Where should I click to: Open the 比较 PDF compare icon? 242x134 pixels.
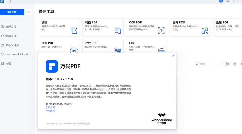pyautogui.click(x=118, y=50)
